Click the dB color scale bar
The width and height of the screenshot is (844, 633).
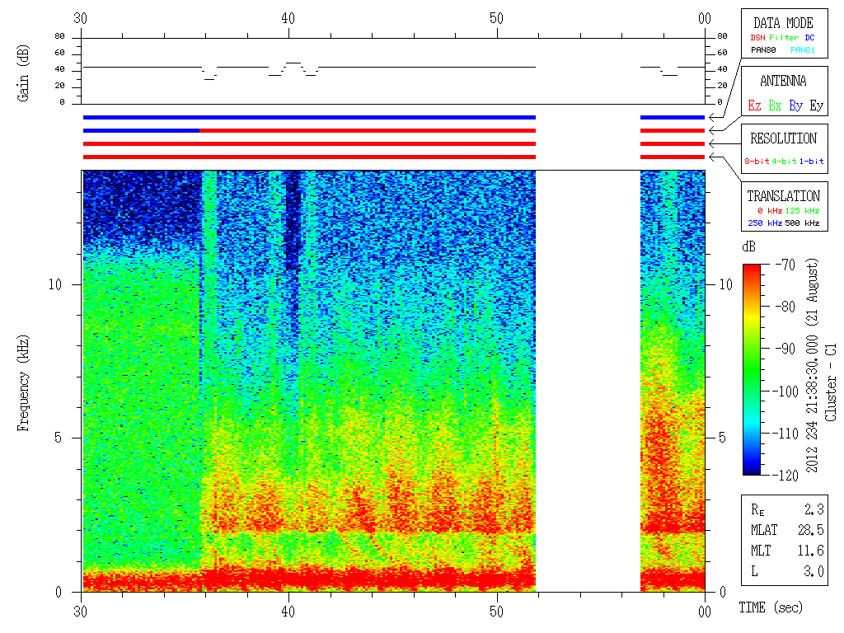pyautogui.click(x=752, y=369)
